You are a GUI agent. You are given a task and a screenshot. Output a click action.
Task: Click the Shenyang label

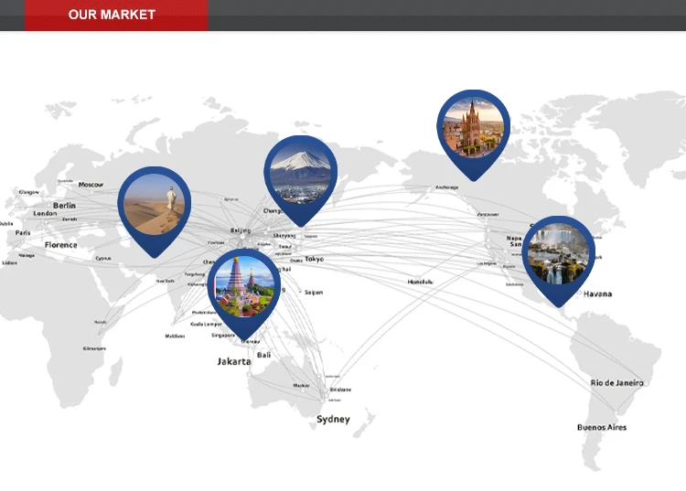(x=284, y=235)
